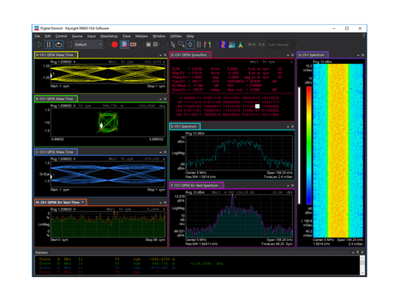Click the persistence spectrum peak icon
The width and height of the screenshot is (401, 305).
tap(241, 45)
